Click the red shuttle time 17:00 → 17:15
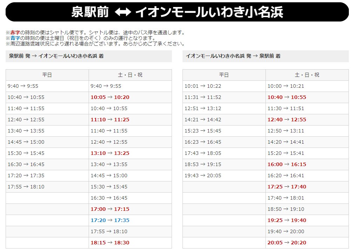Image resolution: width=352 pixels, height=251 pixels. (x=110, y=209)
